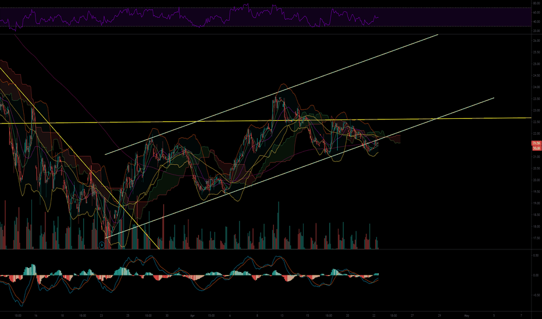Image resolution: width=542 pixels, height=319 pixels.
Task: Click the 20.00 RSI scale label
Action: click(536, 31)
